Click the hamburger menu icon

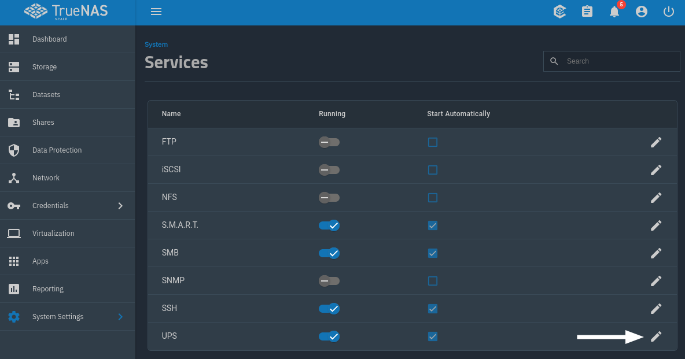pos(156,12)
